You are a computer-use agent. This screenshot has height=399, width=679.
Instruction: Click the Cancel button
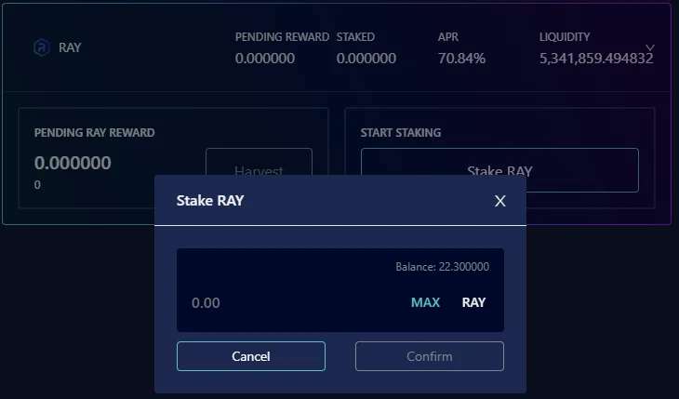tap(251, 356)
